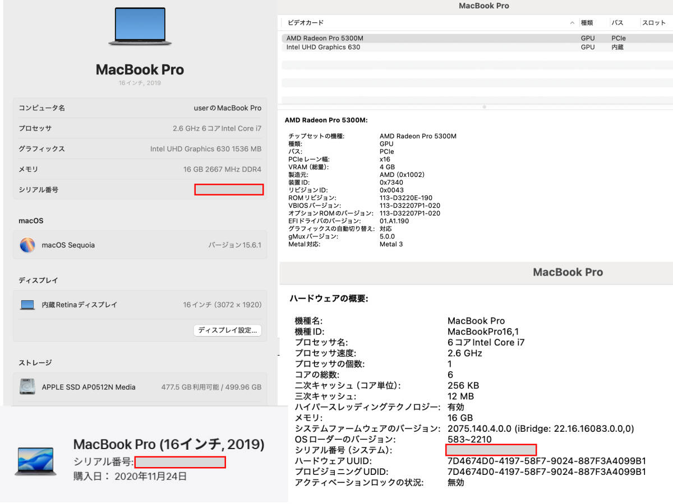Click the built-in Retina display monitor icon
The height and width of the screenshot is (504, 673).
(x=27, y=305)
